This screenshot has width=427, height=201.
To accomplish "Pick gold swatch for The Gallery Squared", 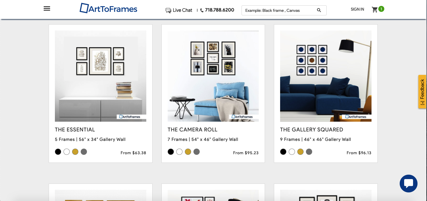I will 301,152.
